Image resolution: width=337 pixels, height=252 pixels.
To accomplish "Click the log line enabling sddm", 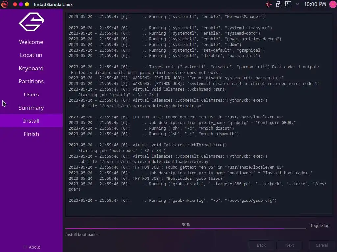I will [x=155, y=45].
